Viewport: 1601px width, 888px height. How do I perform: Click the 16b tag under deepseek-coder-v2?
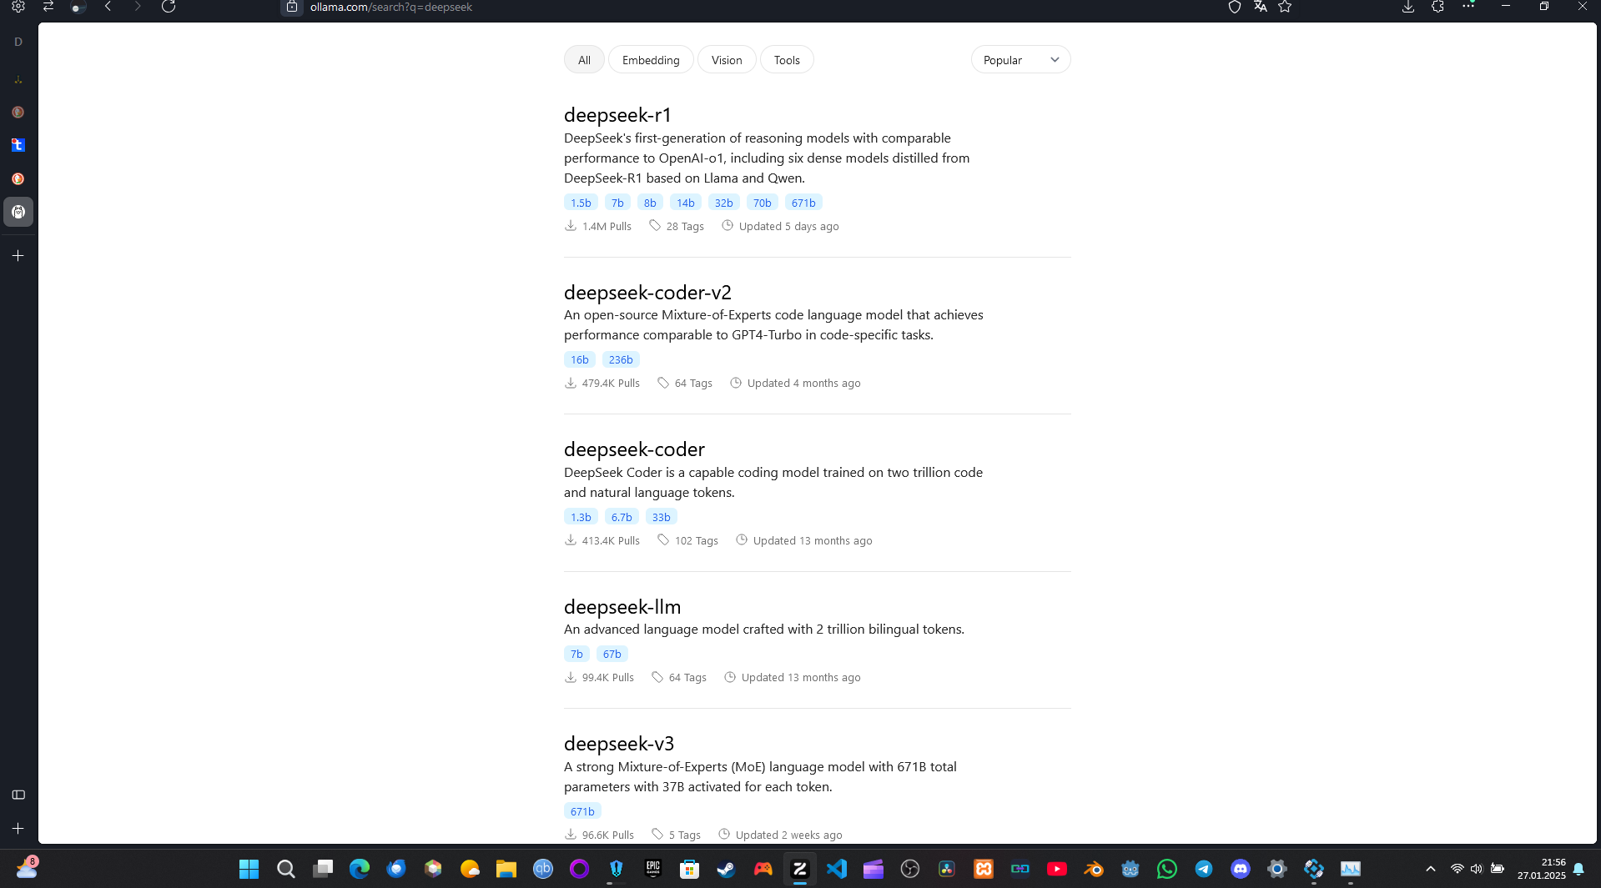[580, 359]
